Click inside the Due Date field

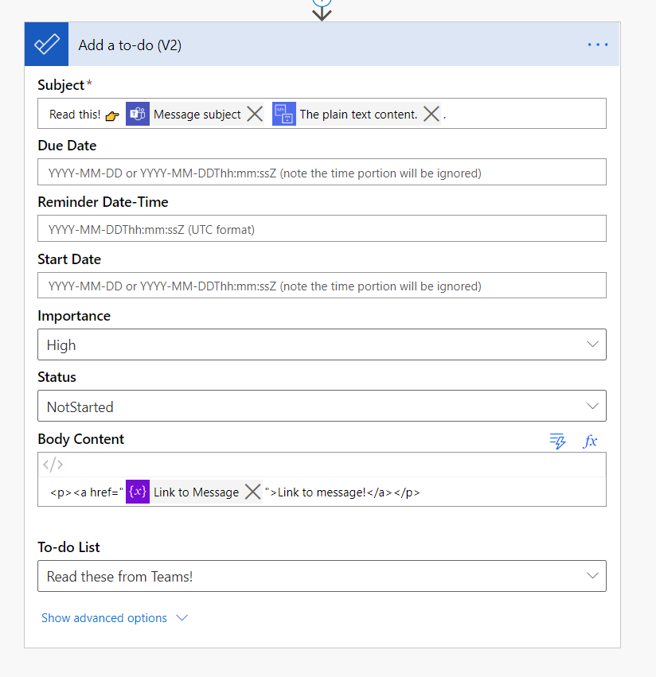(x=322, y=173)
